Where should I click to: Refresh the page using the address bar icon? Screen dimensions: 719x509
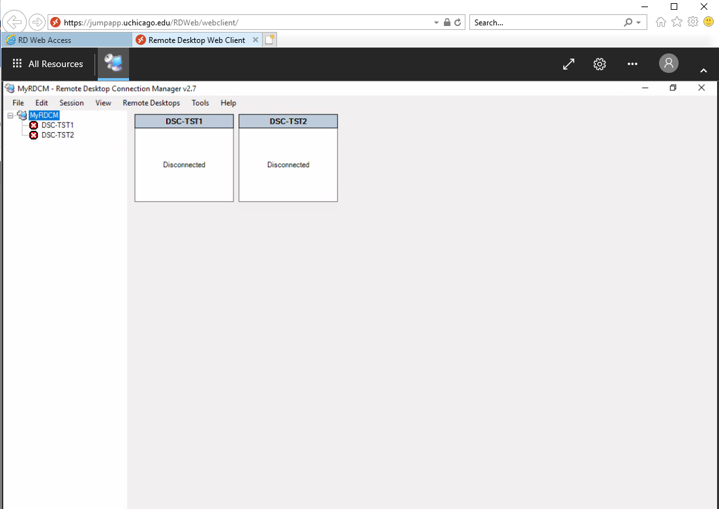[x=456, y=21]
